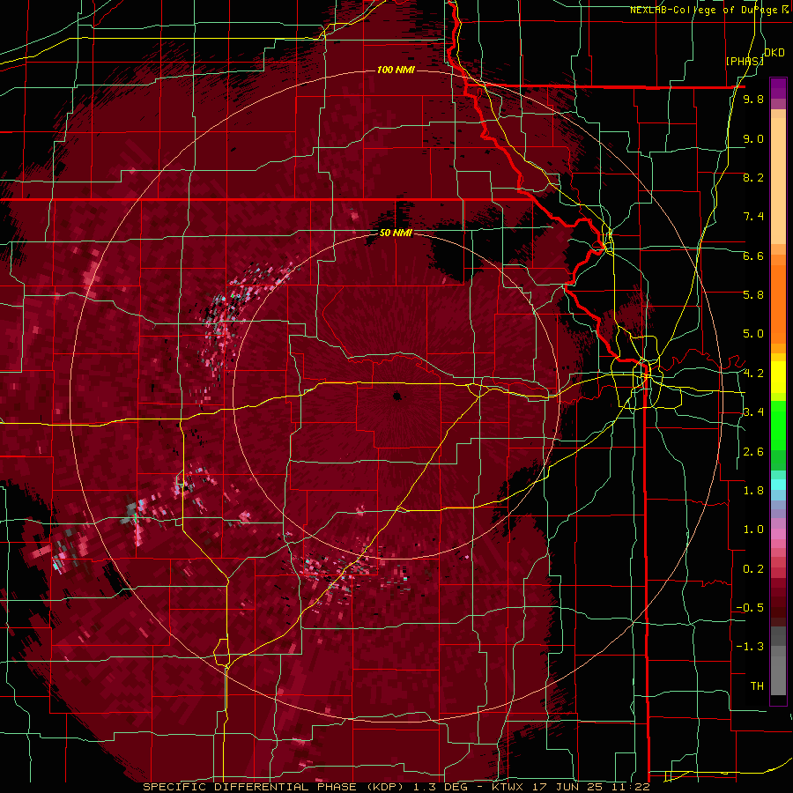Click the 3.4 value on color scale
Viewport: 793px width, 793px height.
click(x=753, y=412)
